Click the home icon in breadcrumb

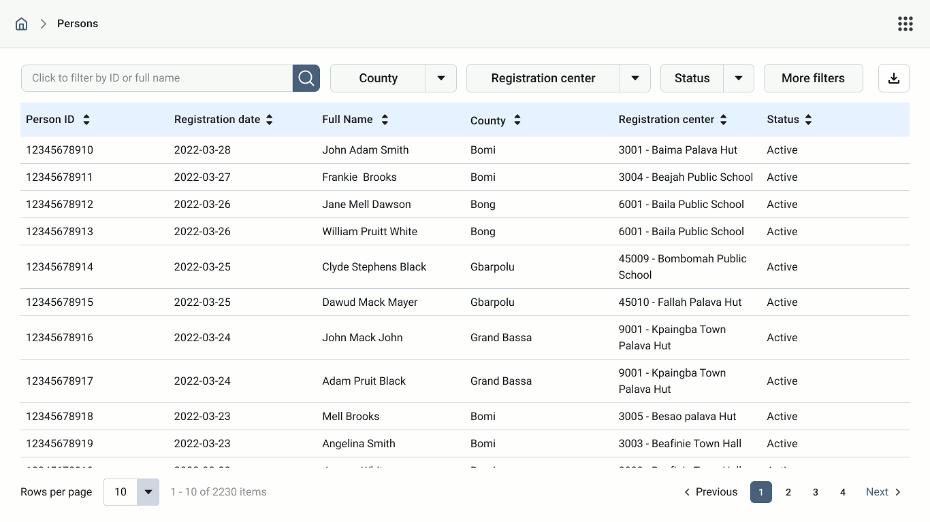pyautogui.click(x=22, y=24)
